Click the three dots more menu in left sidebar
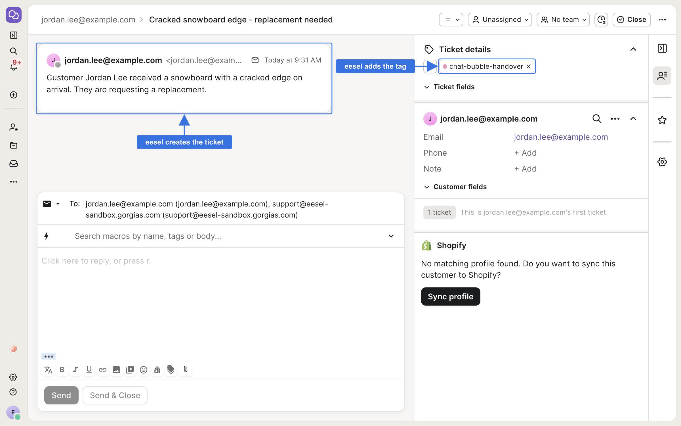Screen dimensions: 681x426 pos(14,182)
